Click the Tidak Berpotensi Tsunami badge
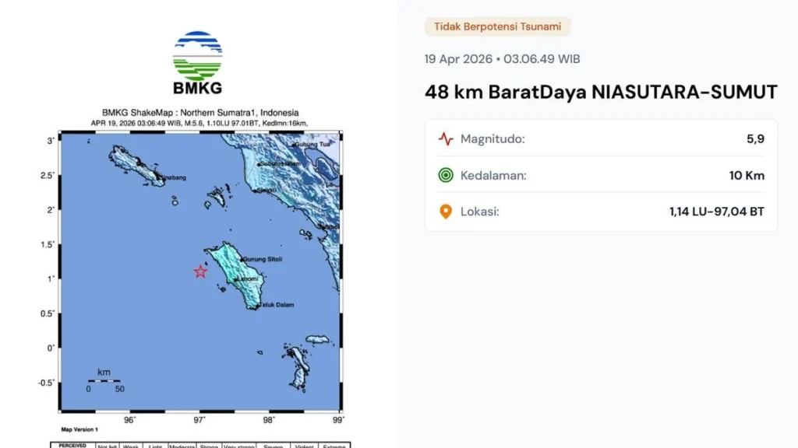The height and width of the screenshot is (448, 798). pyautogui.click(x=497, y=26)
